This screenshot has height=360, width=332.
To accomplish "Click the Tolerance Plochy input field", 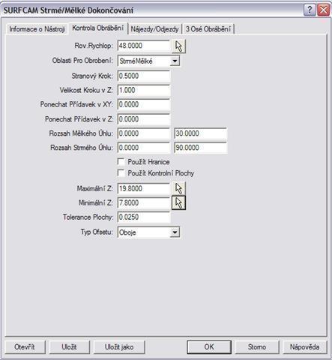I will click(x=144, y=217).
